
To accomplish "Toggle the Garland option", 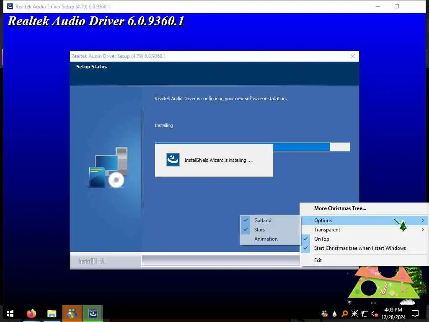I will point(270,221).
